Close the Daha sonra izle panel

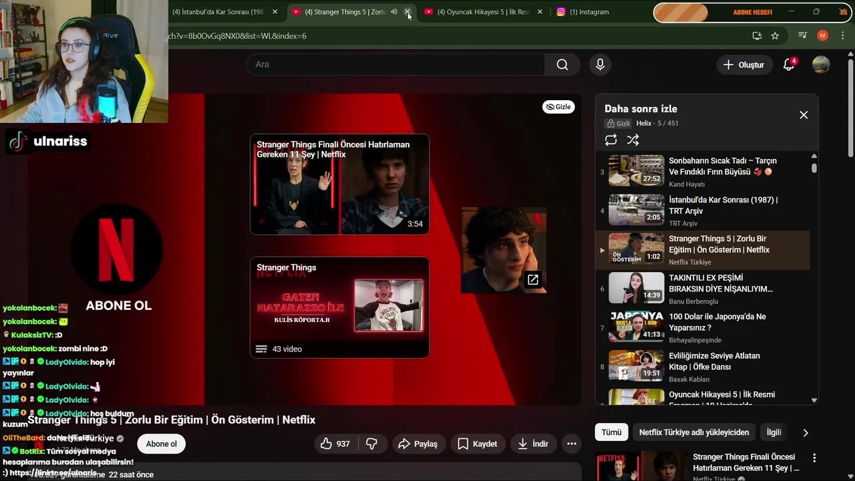pos(804,115)
